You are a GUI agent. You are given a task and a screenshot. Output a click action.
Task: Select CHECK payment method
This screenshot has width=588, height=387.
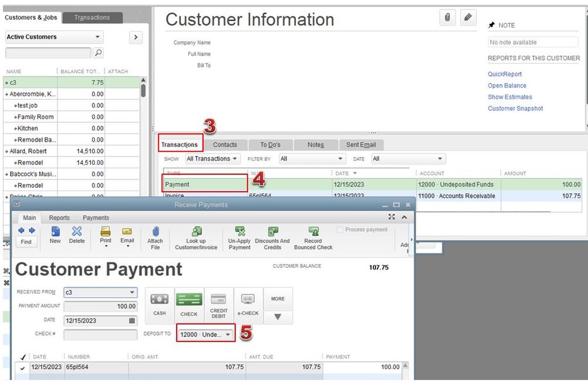pos(189,305)
